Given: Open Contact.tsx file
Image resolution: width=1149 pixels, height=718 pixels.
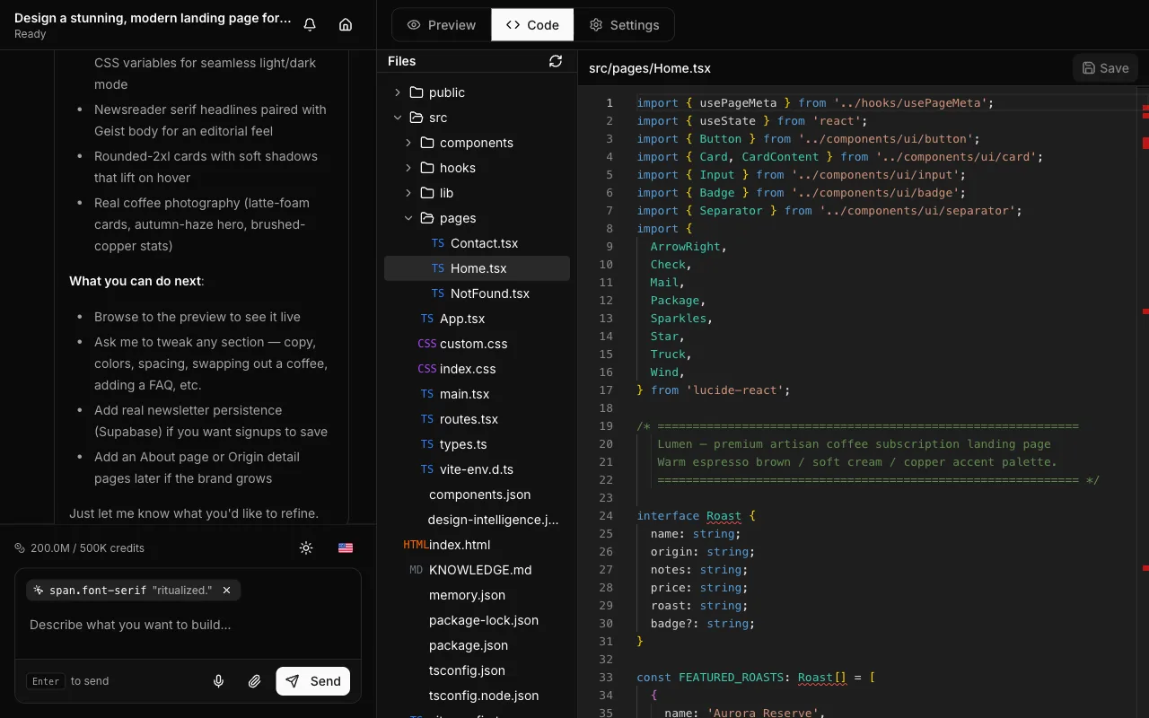Looking at the screenshot, I should click(477, 243).
